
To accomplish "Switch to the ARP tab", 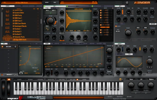I will 54,44.
